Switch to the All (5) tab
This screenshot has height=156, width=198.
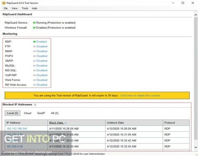click(55, 113)
